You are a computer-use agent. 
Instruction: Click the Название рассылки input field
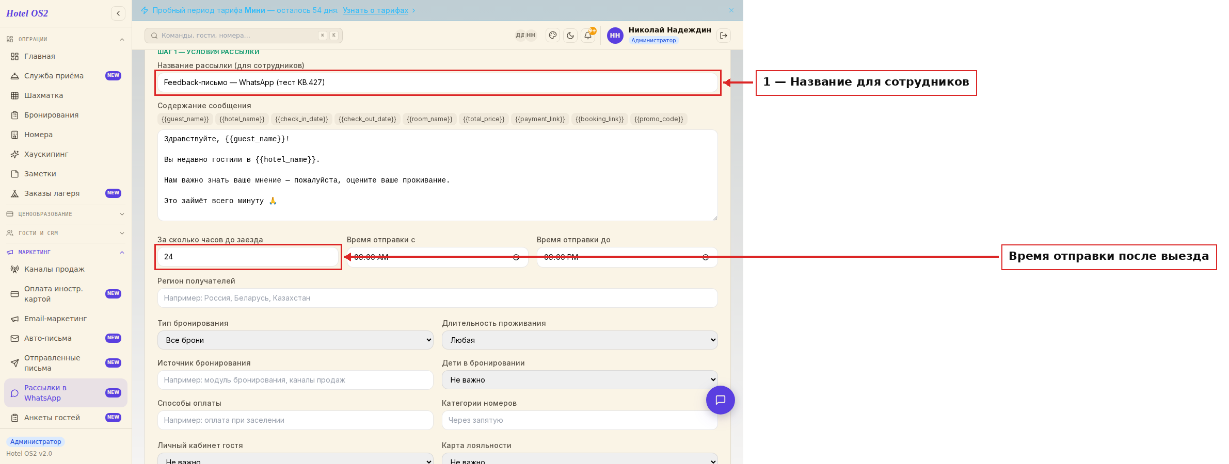coord(438,82)
